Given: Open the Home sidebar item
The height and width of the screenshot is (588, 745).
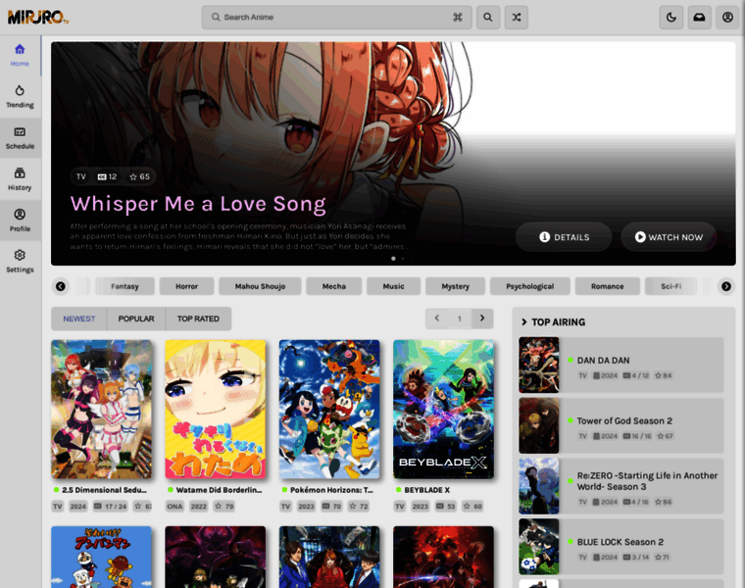Looking at the screenshot, I should [20, 56].
